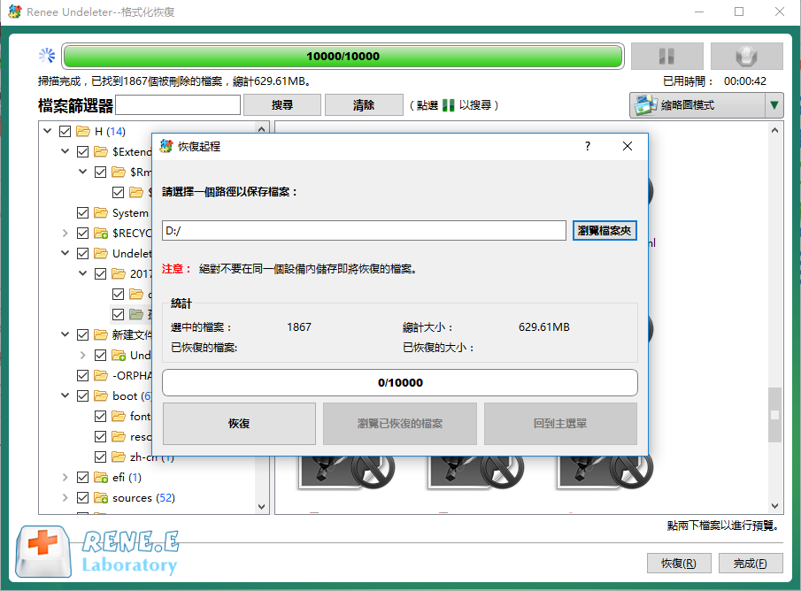Click the 629.61MB total size value
Screen dimensions: 801x591
(x=544, y=327)
